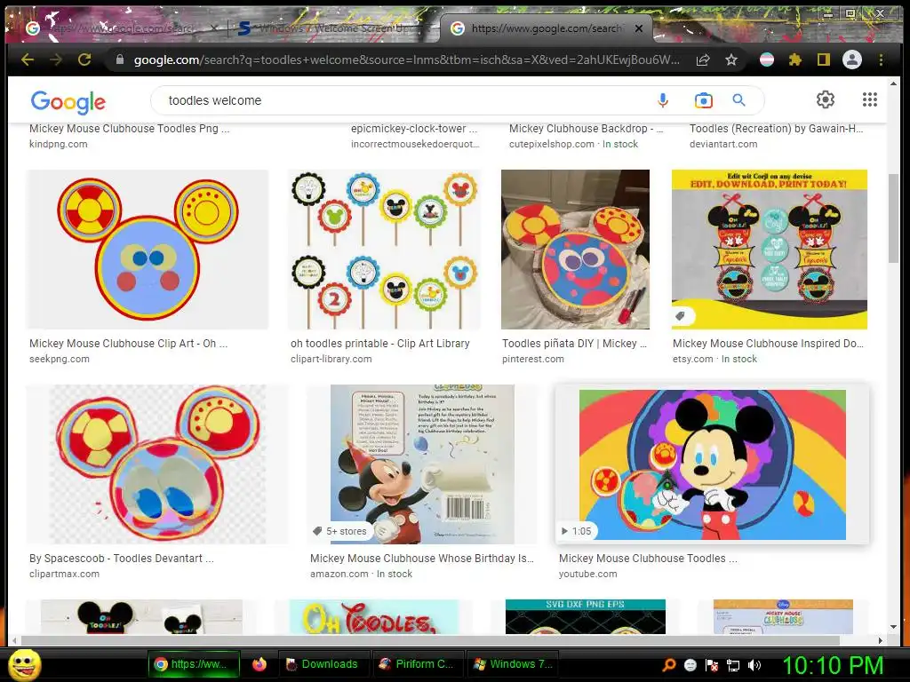Open Firefox from the taskbar
Screen dimensions: 910x682
click(x=259, y=664)
